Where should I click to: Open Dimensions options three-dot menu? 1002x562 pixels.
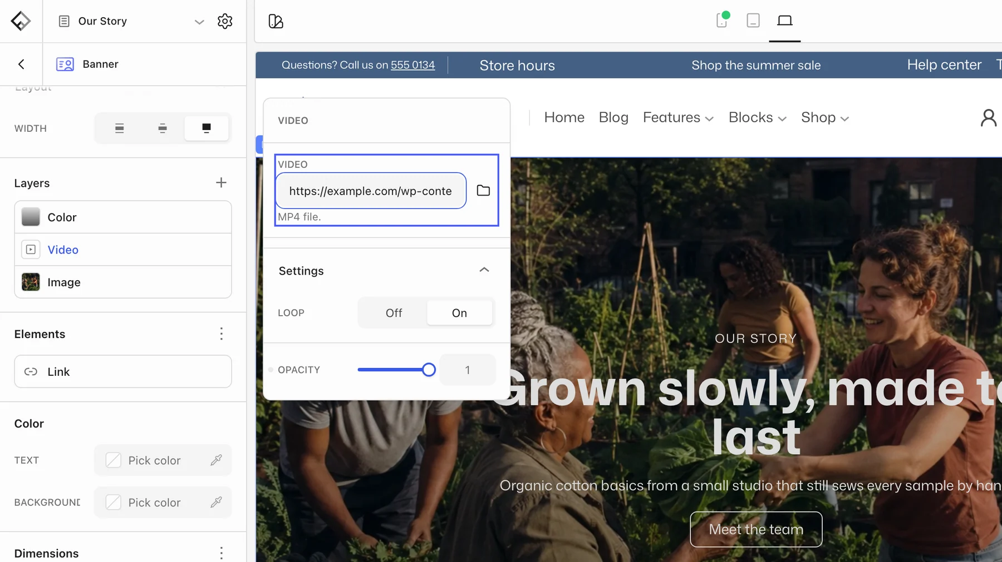tap(222, 553)
